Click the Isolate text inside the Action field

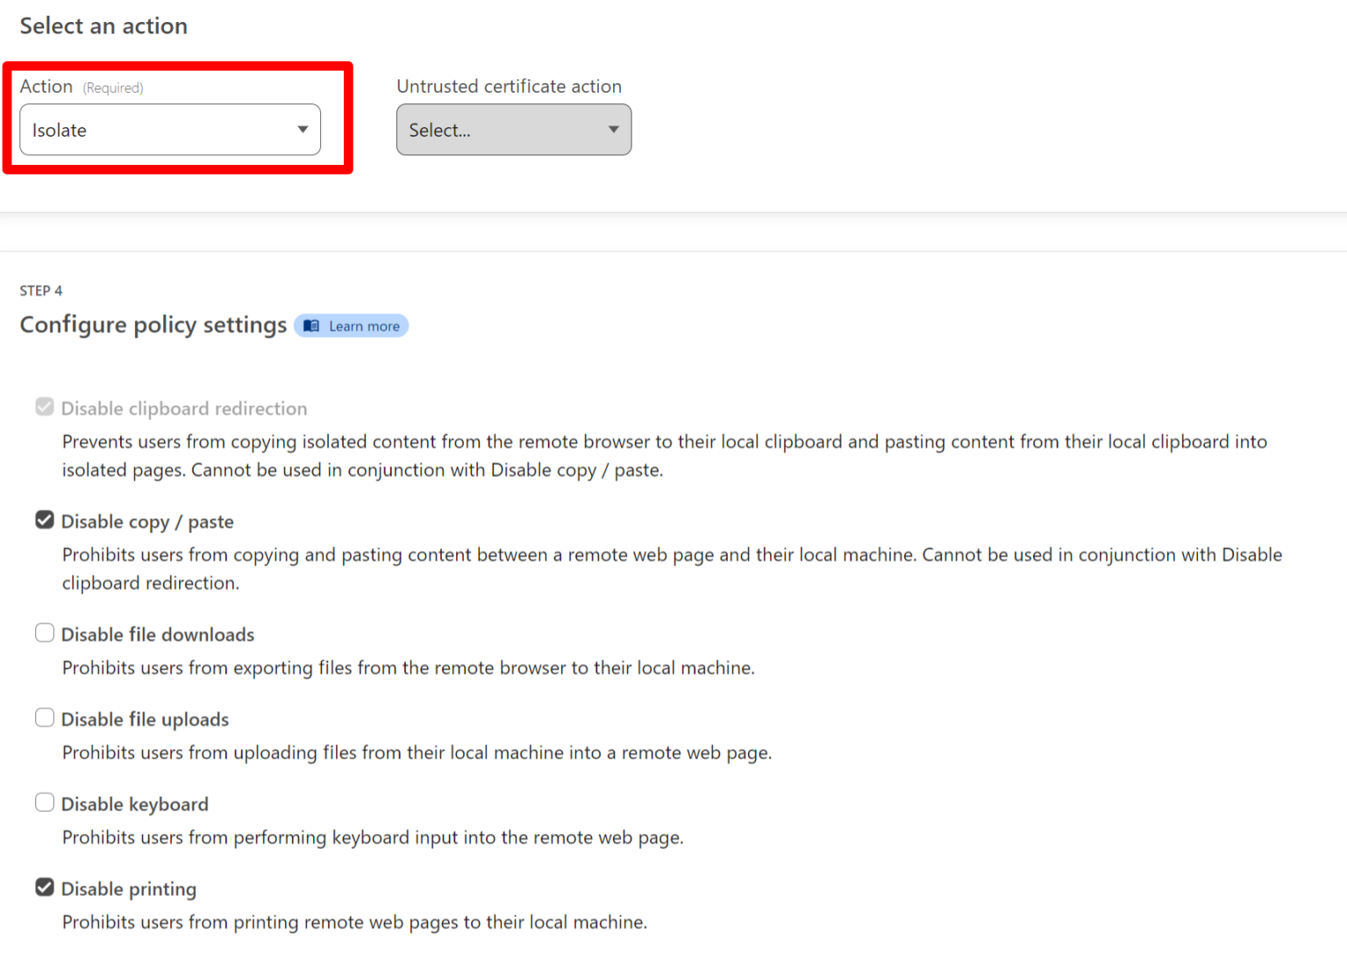pos(58,129)
